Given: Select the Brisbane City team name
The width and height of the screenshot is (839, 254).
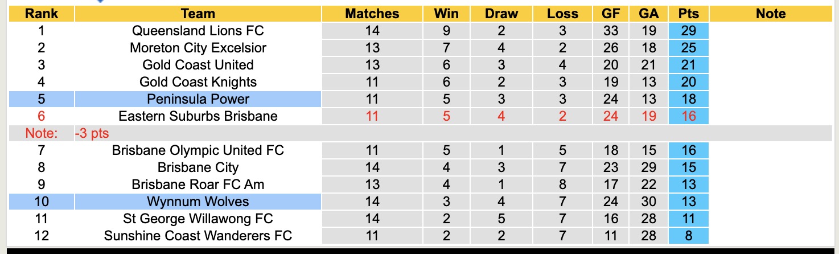Looking at the screenshot, I should pyautogui.click(x=198, y=167).
